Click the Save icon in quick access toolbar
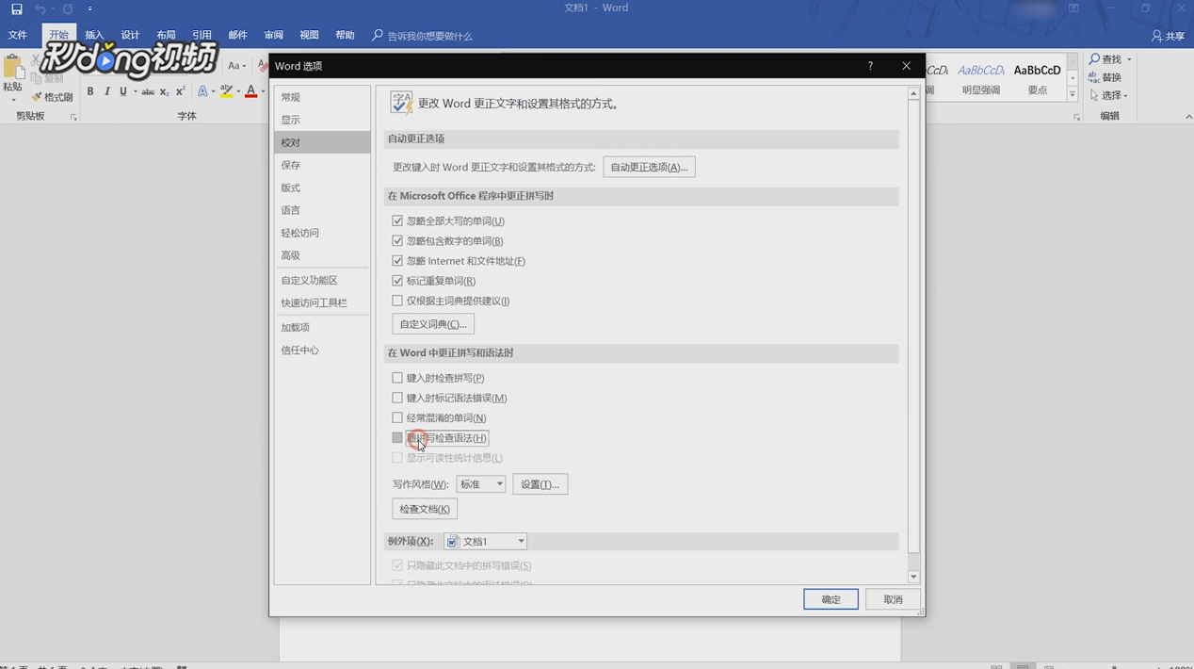Image resolution: width=1194 pixels, height=669 pixels. [16, 8]
